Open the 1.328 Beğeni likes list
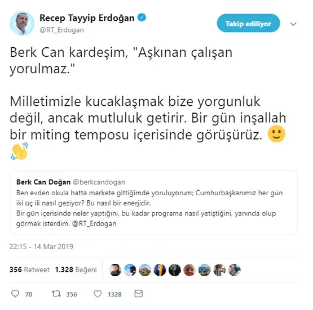The width and height of the screenshot is (313, 310). 76,269
